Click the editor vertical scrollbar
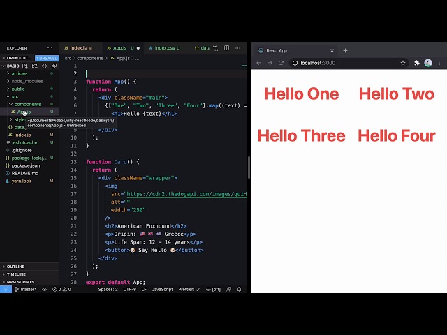 (249, 167)
